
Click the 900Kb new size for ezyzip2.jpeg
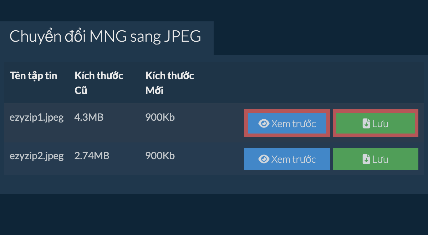pyautogui.click(x=160, y=156)
